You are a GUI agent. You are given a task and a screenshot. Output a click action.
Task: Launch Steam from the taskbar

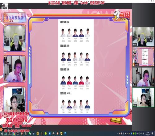(34, 134)
